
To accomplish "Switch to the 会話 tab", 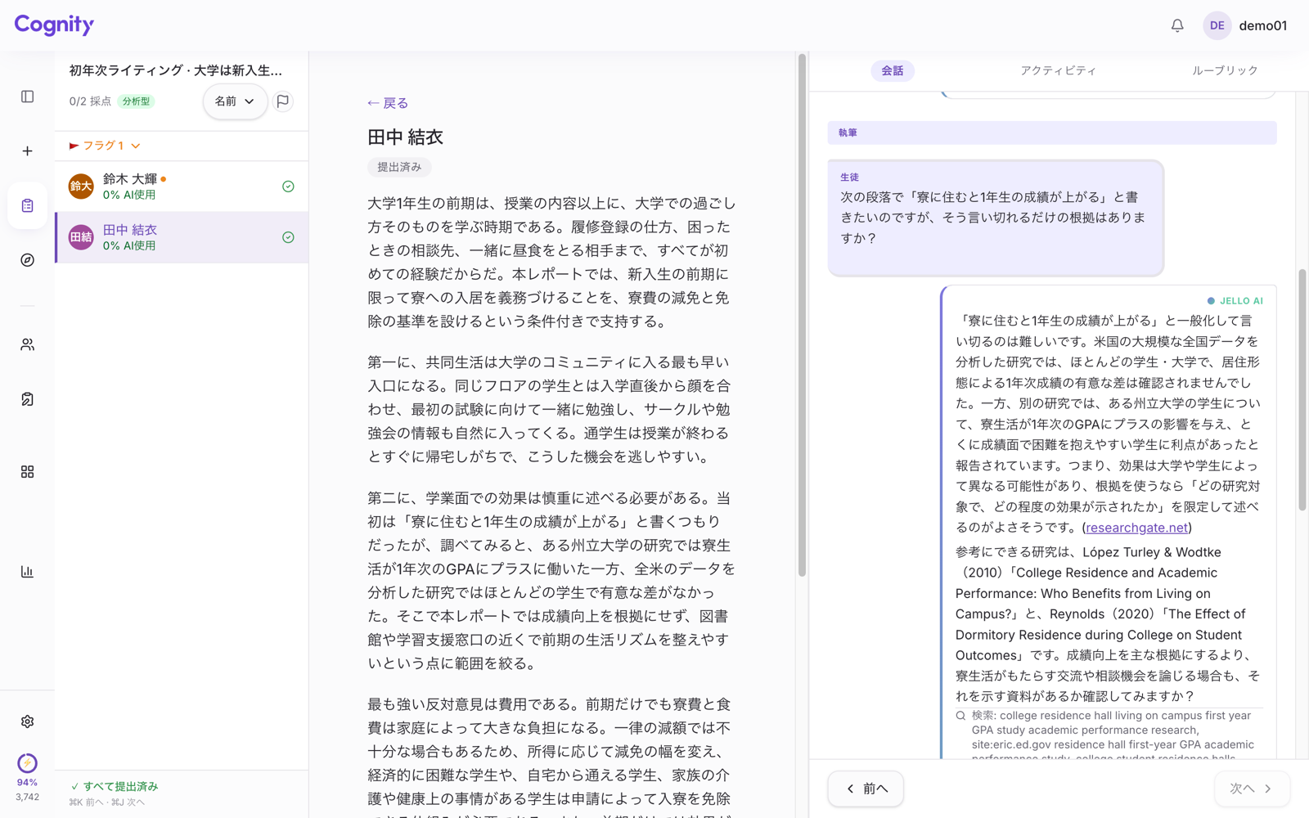I will tap(893, 71).
